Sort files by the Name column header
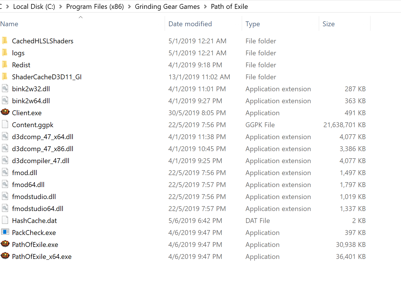Screen dimensions: 401x288 (x=82, y=24)
